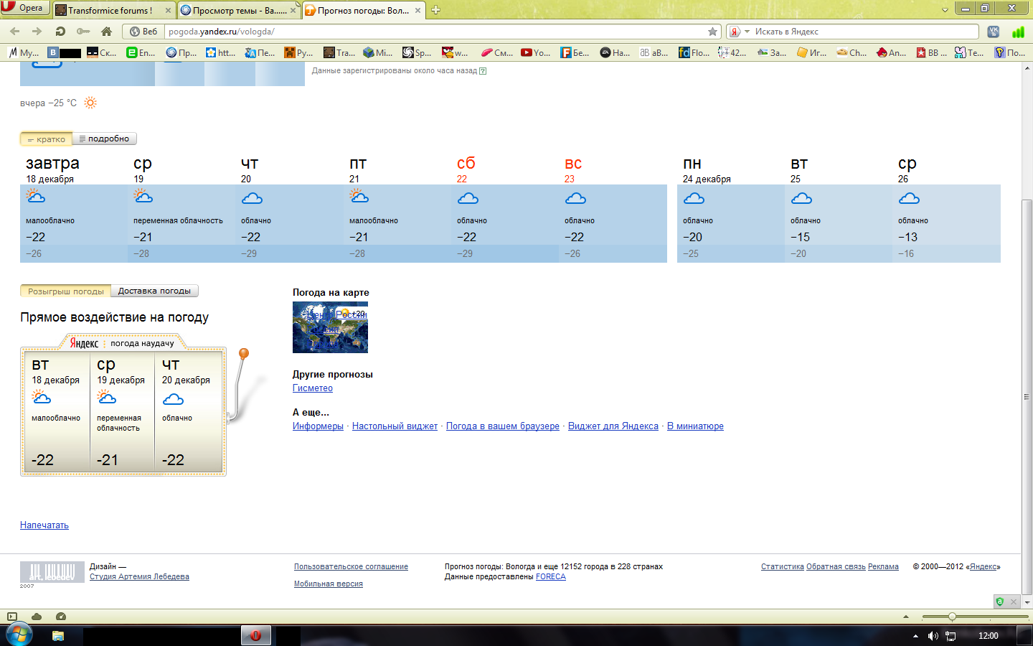
Task: Go to the browser home page
Action: coord(107,32)
